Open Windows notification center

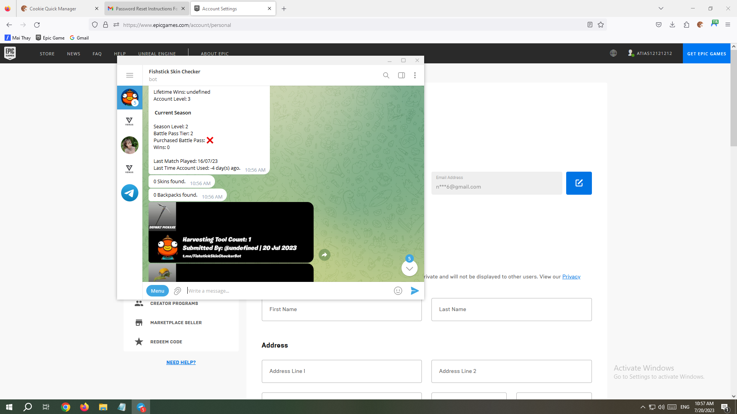(725, 407)
